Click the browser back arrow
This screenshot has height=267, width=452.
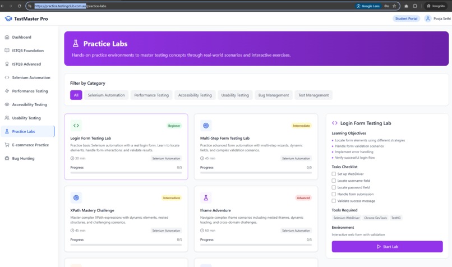(2, 6)
